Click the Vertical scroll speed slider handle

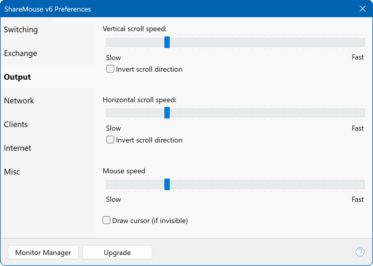point(167,42)
